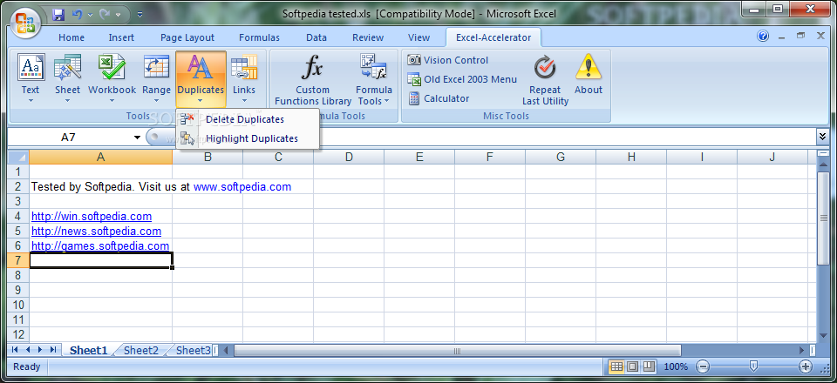Expand the Range dropdown arrow

(156, 101)
